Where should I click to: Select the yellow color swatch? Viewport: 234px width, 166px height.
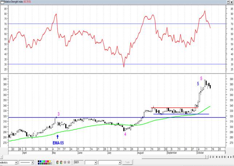(50, 161)
